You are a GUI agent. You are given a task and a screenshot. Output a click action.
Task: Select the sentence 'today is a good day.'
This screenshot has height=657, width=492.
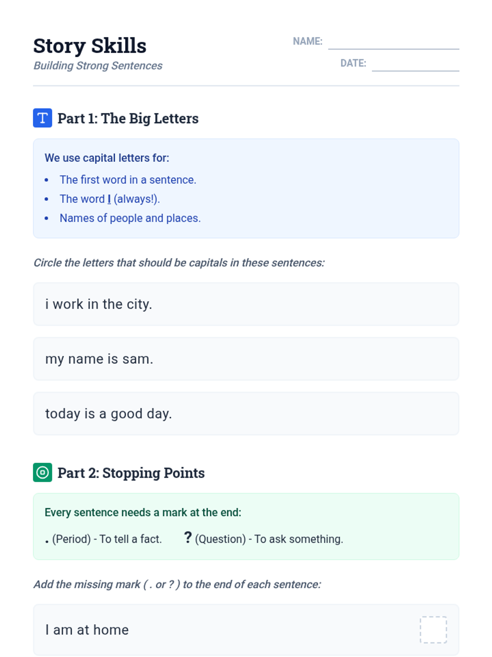(108, 413)
